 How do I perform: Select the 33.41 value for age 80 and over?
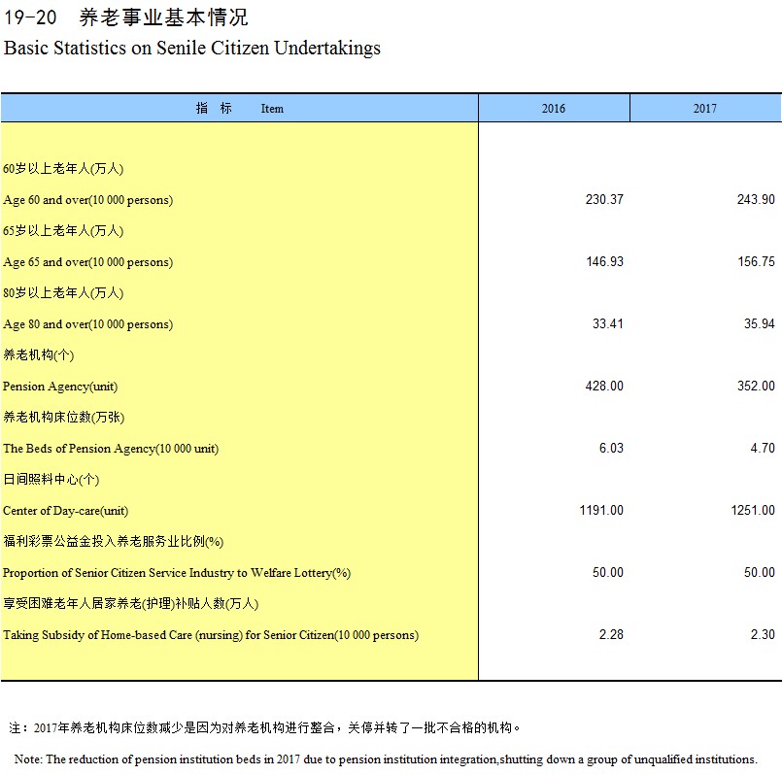click(x=608, y=324)
